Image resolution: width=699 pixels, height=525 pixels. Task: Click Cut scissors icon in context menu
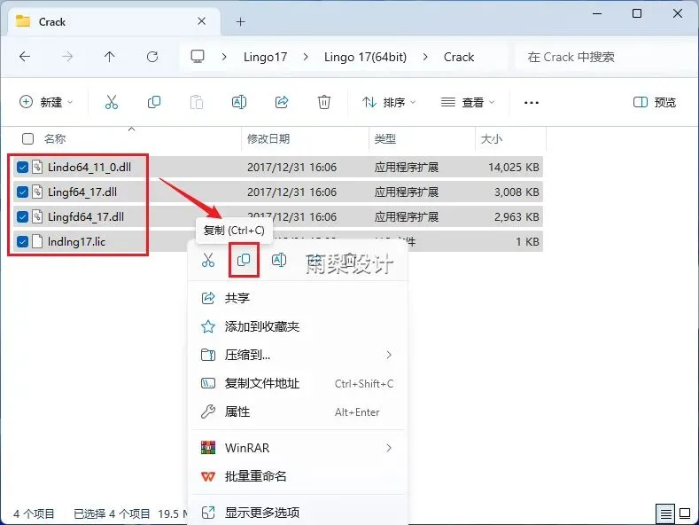tap(208, 260)
